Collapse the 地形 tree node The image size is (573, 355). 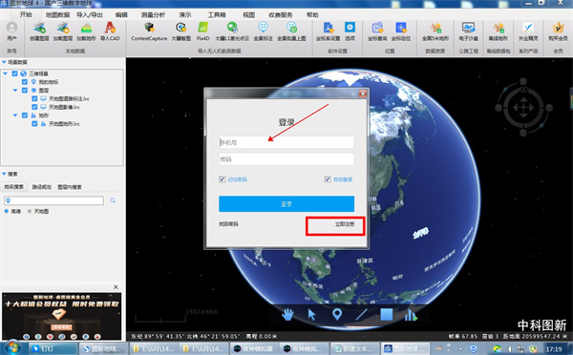coord(15,115)
